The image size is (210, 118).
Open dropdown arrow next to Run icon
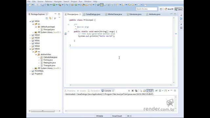(57, 5)
